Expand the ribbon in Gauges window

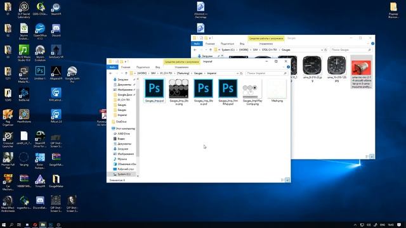click(369, 44)
